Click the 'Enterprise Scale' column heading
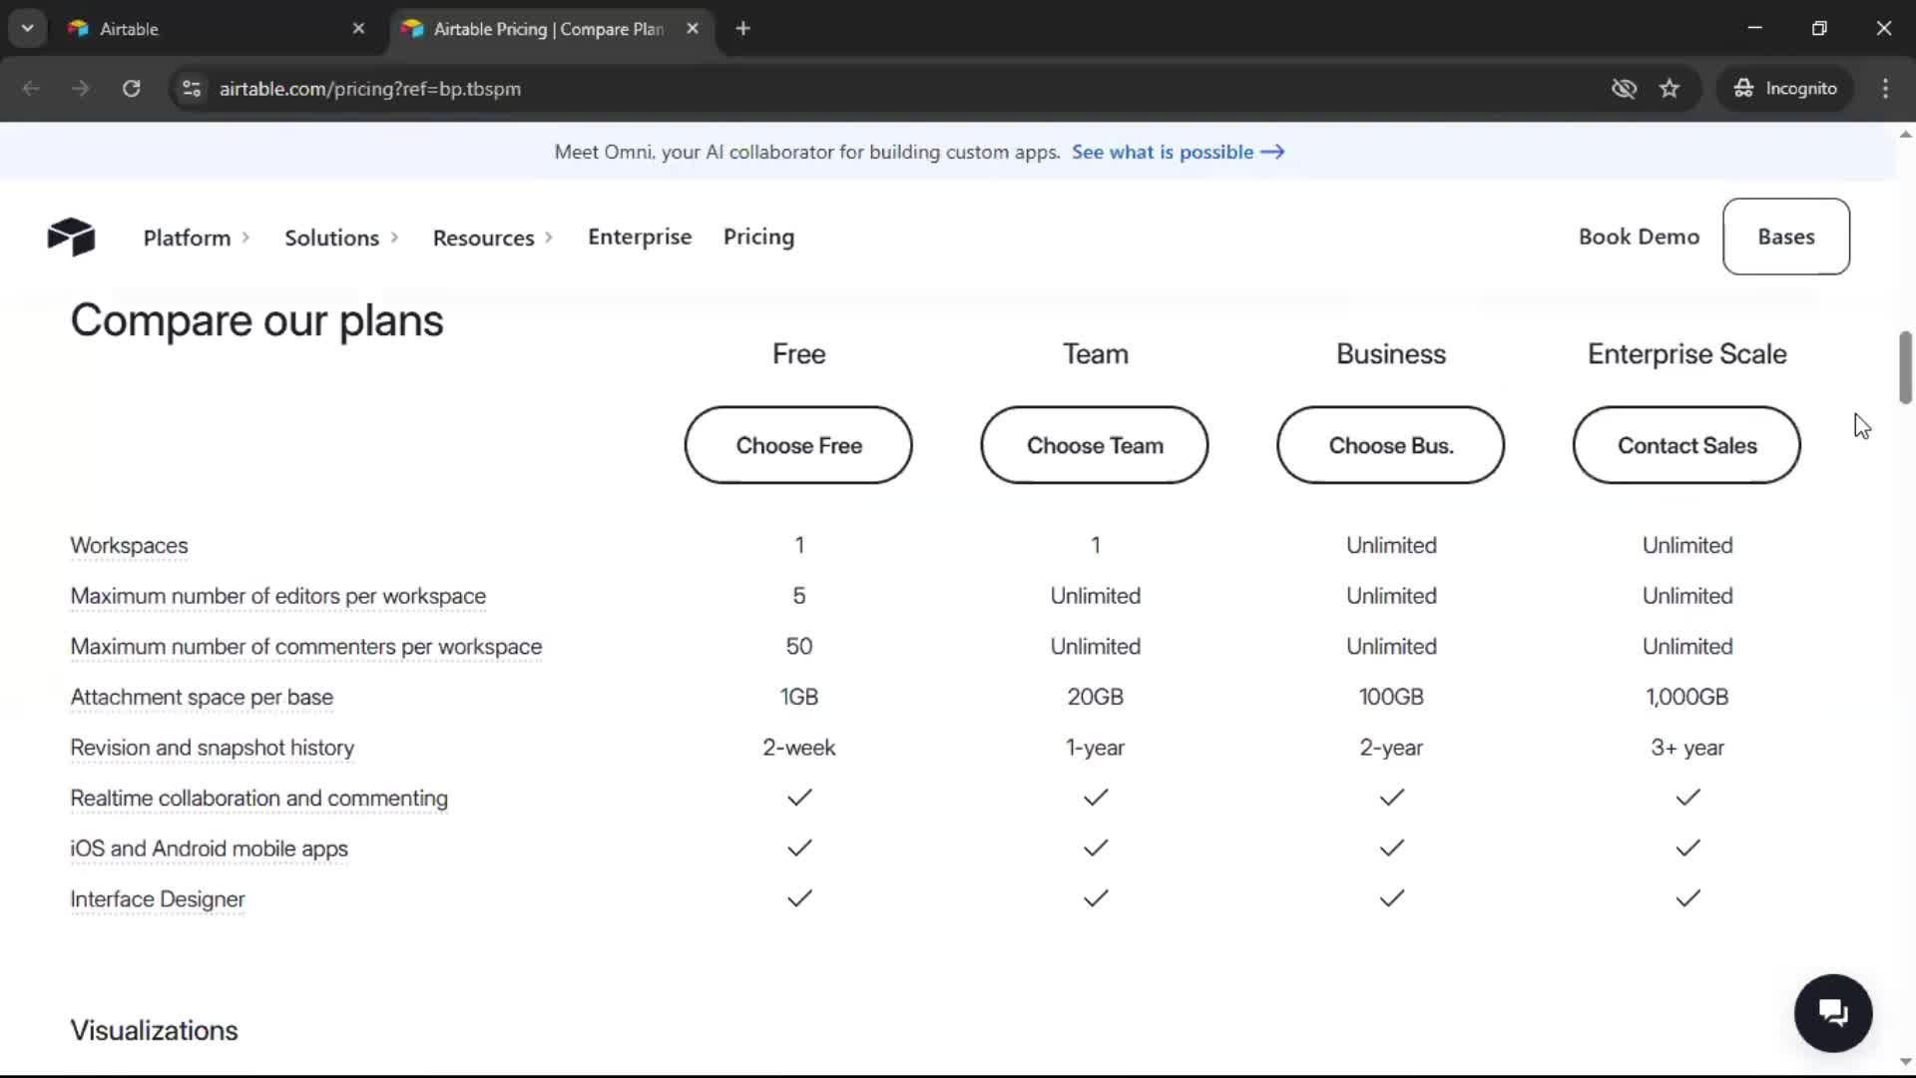 [x=1686, y=354]
